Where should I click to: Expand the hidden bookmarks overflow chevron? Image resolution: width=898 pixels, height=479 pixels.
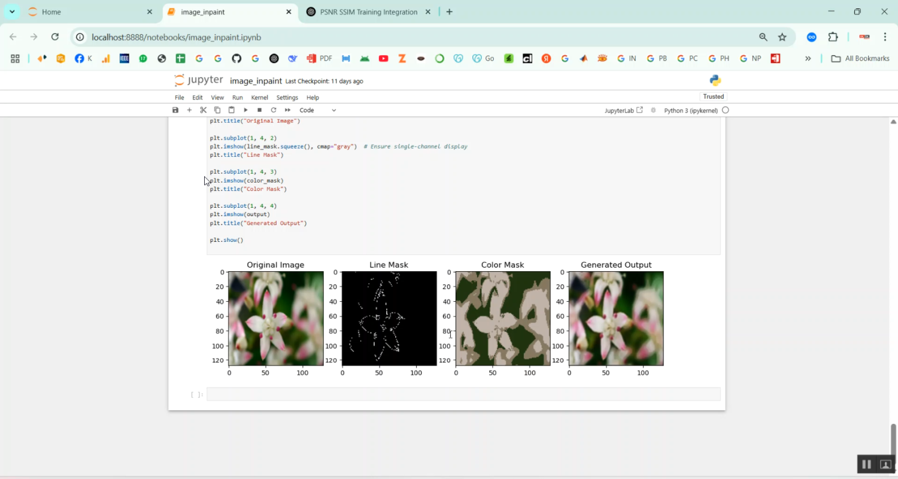pos(808,59)
